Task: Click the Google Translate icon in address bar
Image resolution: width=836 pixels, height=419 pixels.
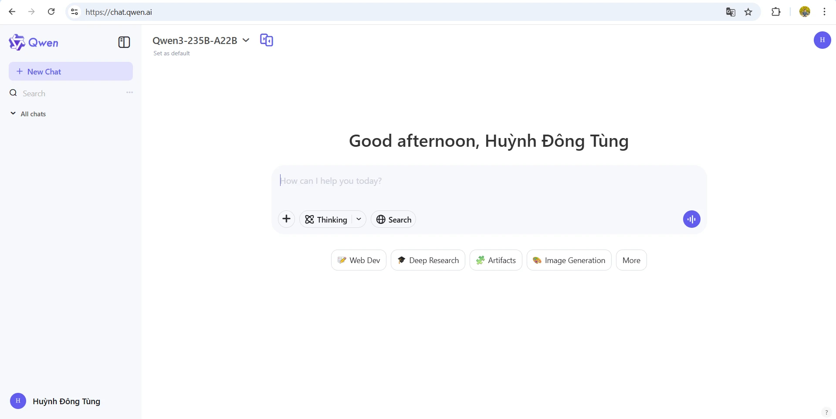Action: point(731,12)
